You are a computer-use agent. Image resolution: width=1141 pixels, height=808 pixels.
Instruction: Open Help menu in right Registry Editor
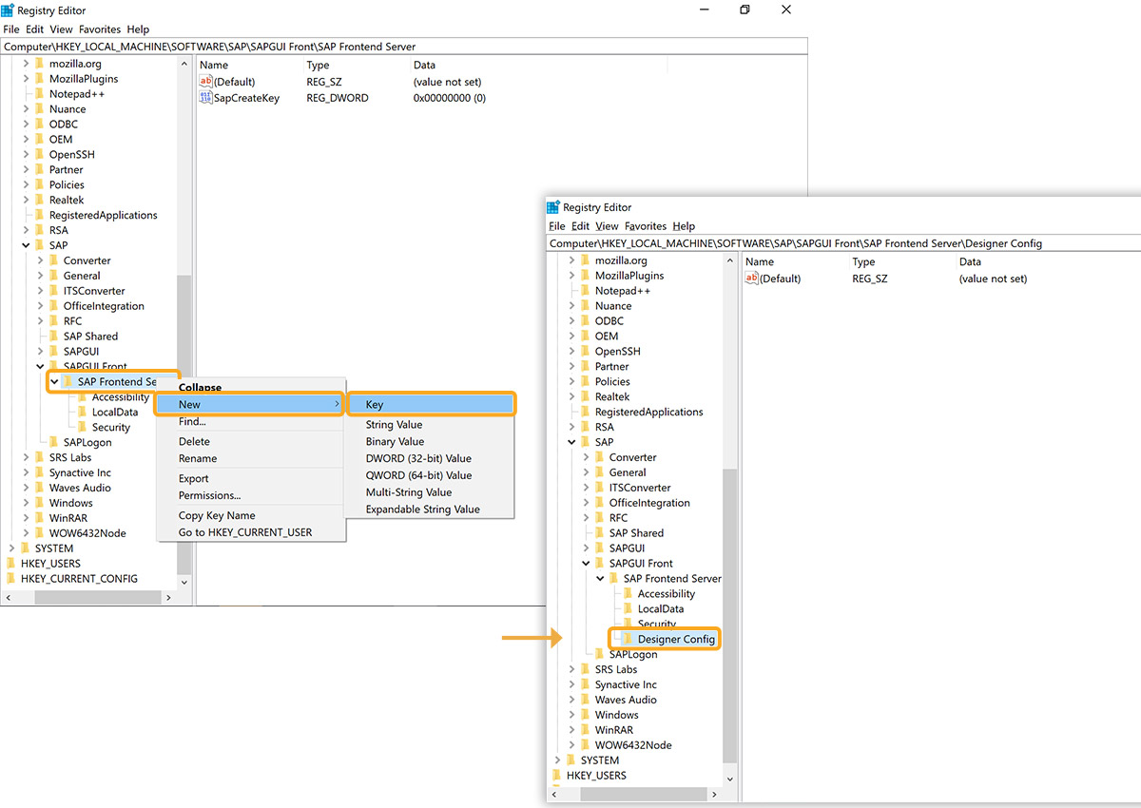click(x=684, y=226)
